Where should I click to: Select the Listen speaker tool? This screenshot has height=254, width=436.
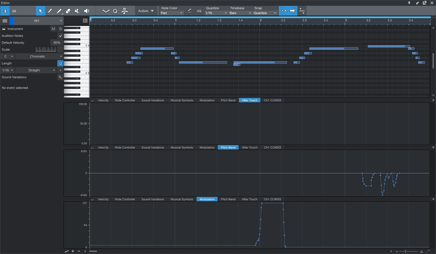[x=87, y=11]
